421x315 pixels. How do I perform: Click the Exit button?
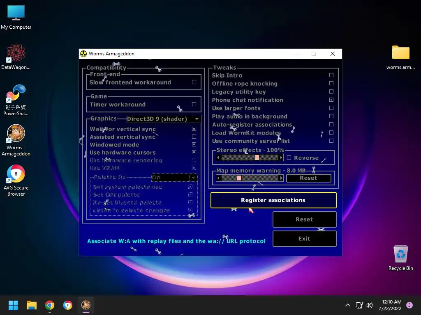(304, 239)
